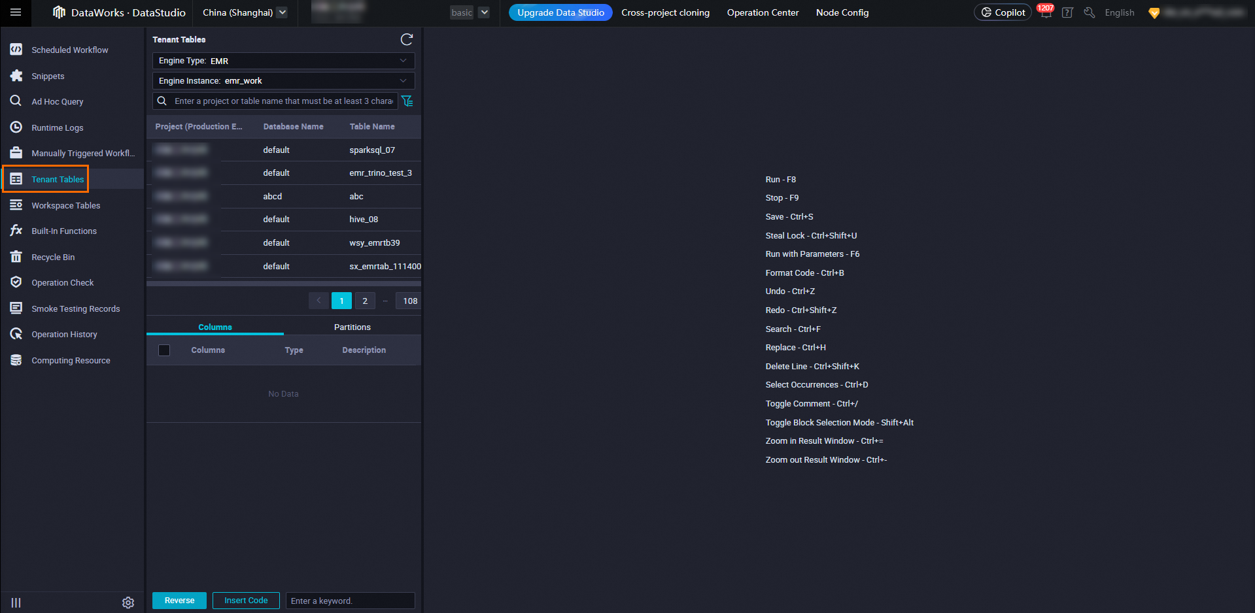
Task: Go to previous page arrow
Action: [x=318, y=301]
